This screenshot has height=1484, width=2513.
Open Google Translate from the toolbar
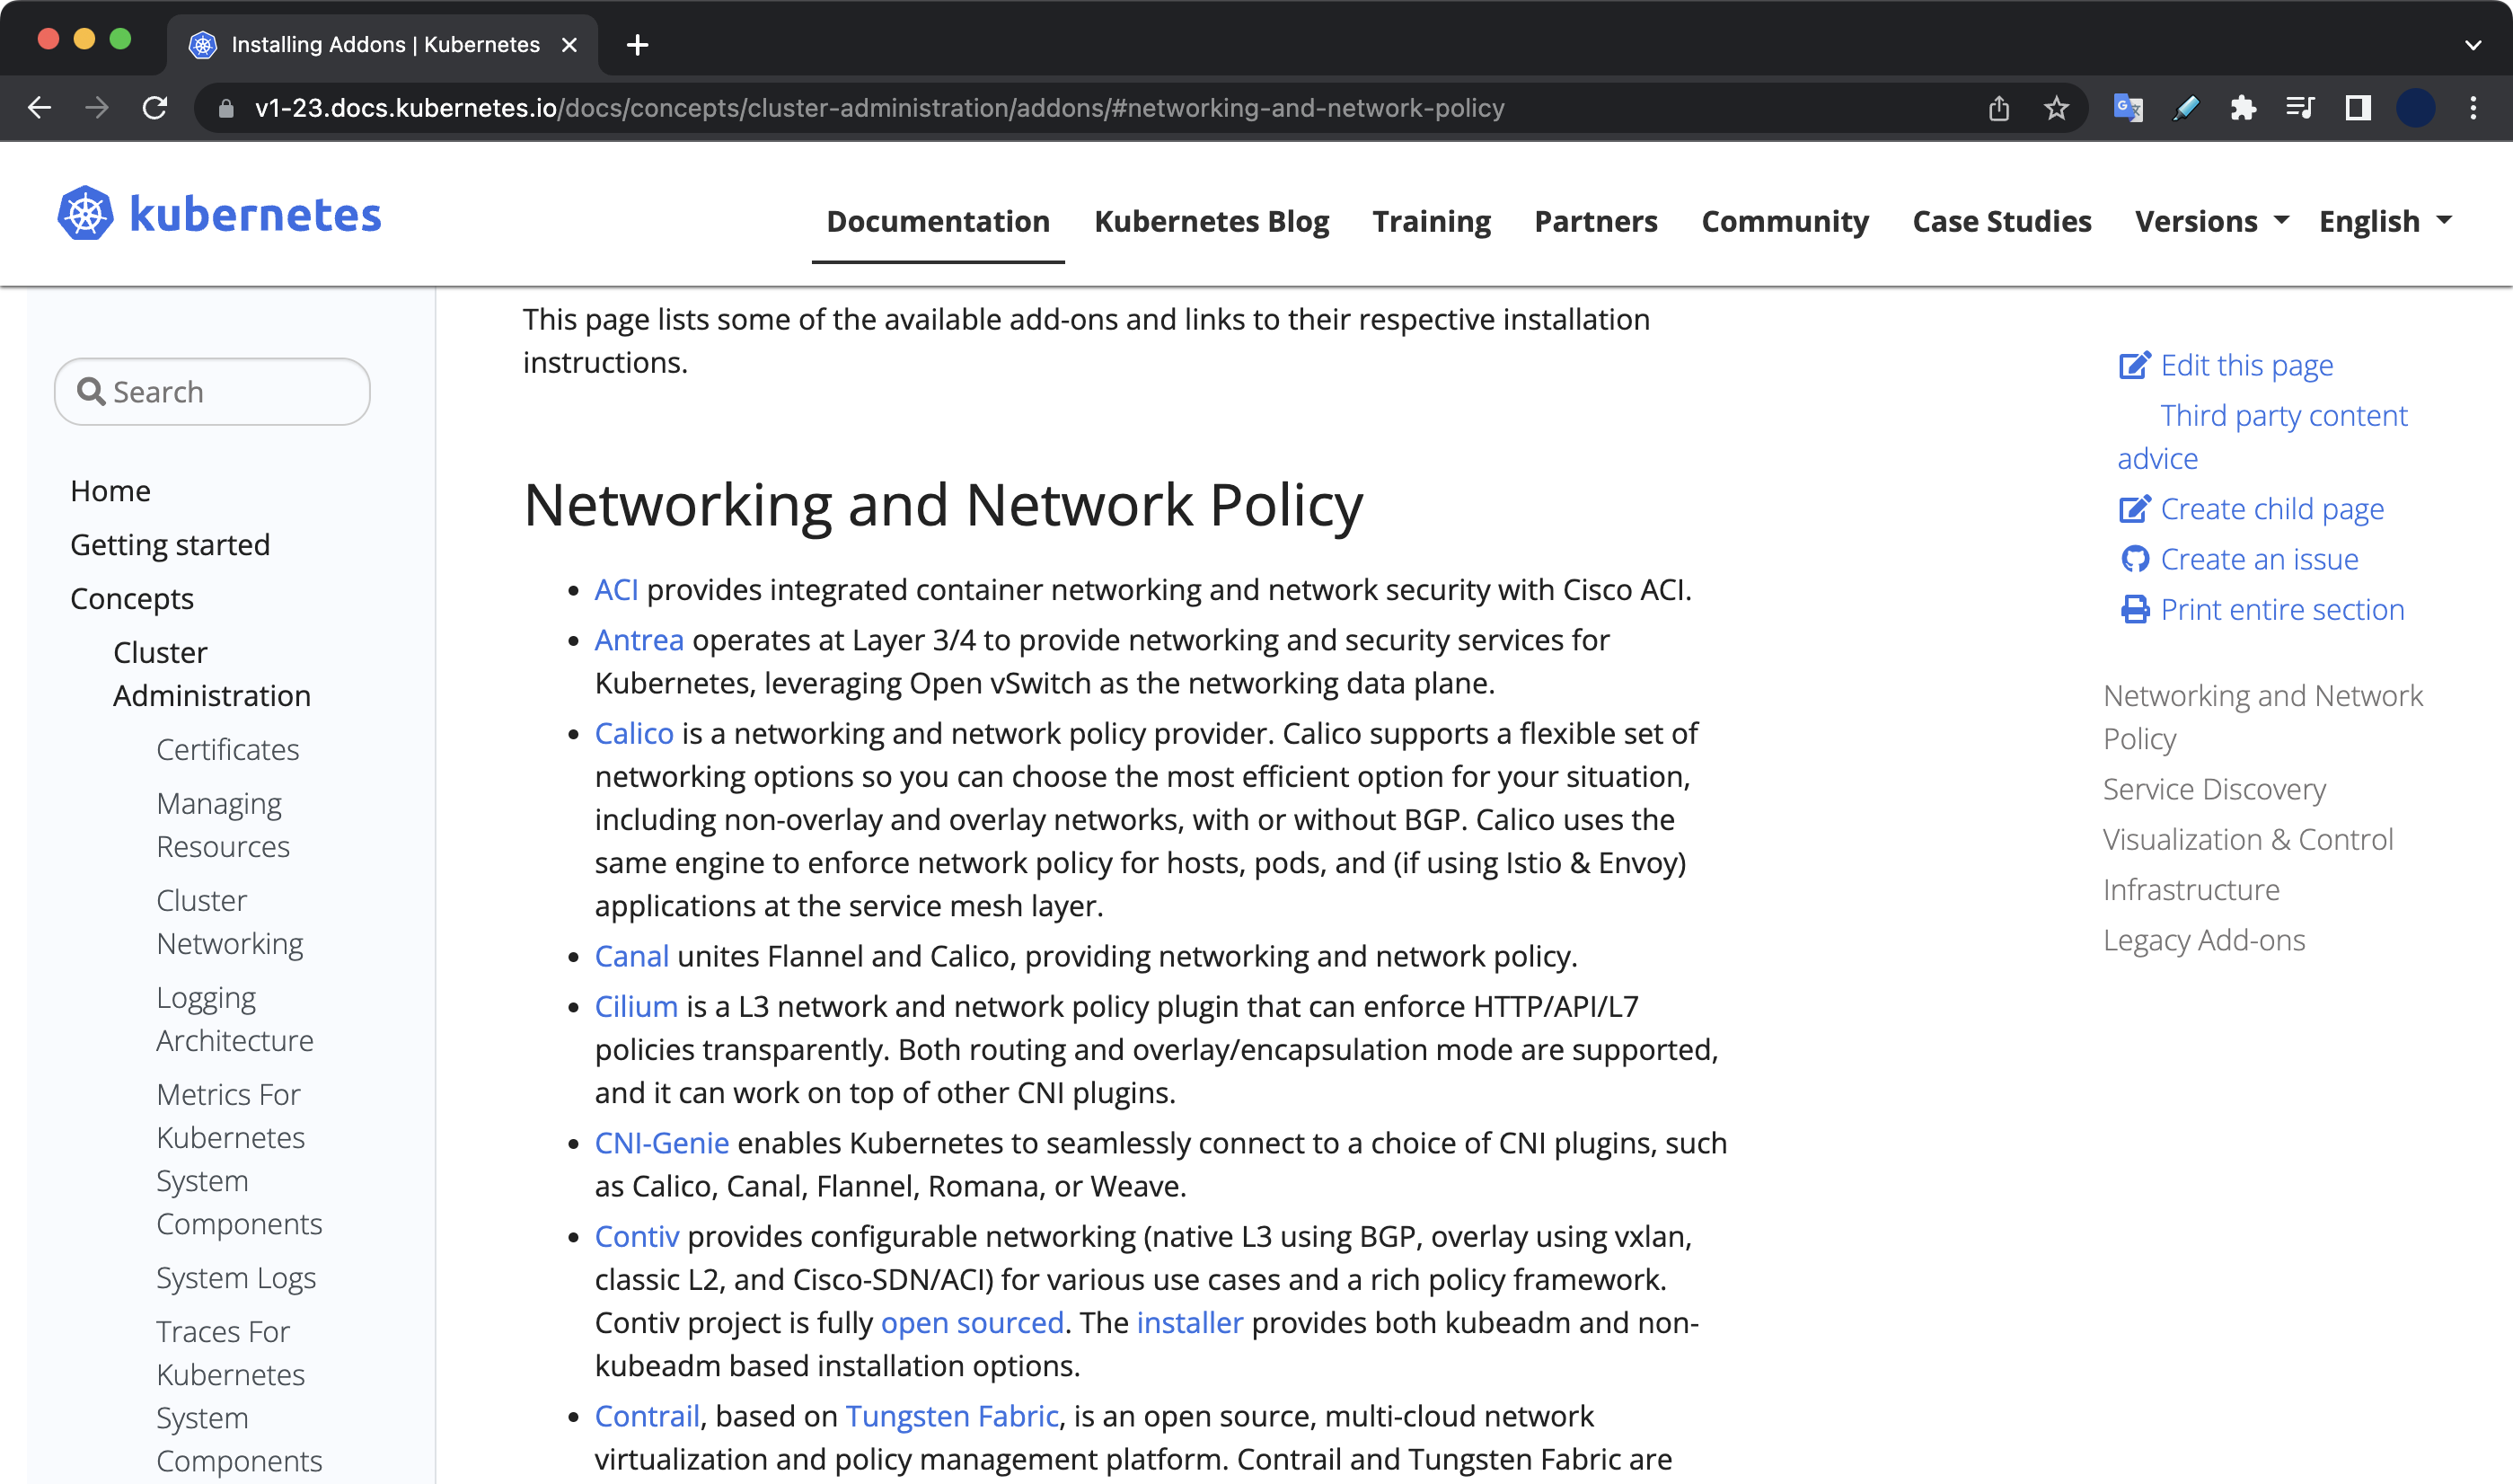pos(2129,108)
